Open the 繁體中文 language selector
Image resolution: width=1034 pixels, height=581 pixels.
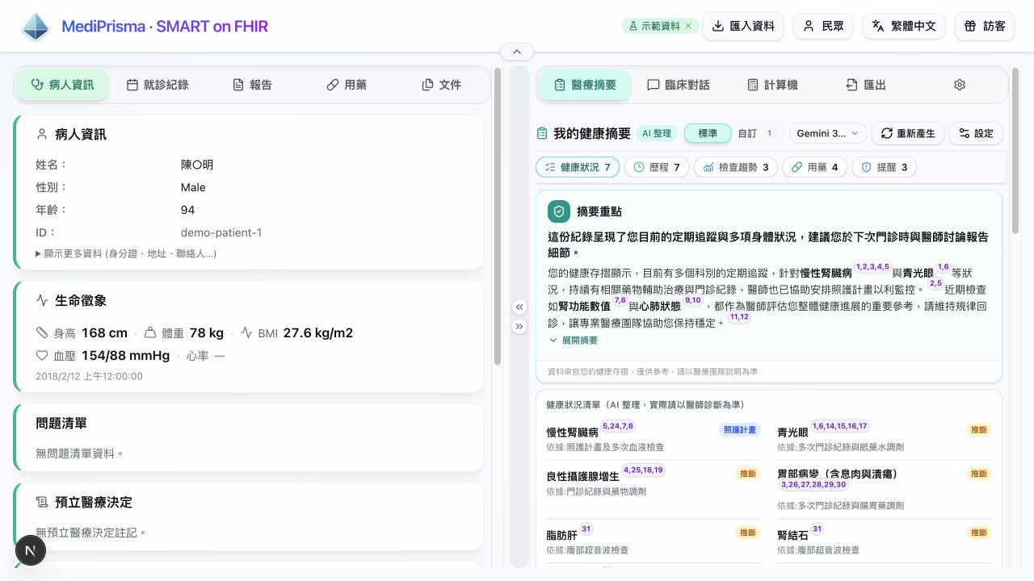coord(903,26)
